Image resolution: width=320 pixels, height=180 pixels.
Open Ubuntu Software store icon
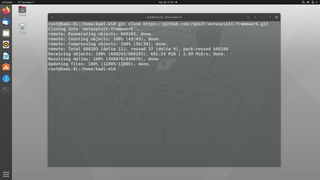[x=6, y=67]
